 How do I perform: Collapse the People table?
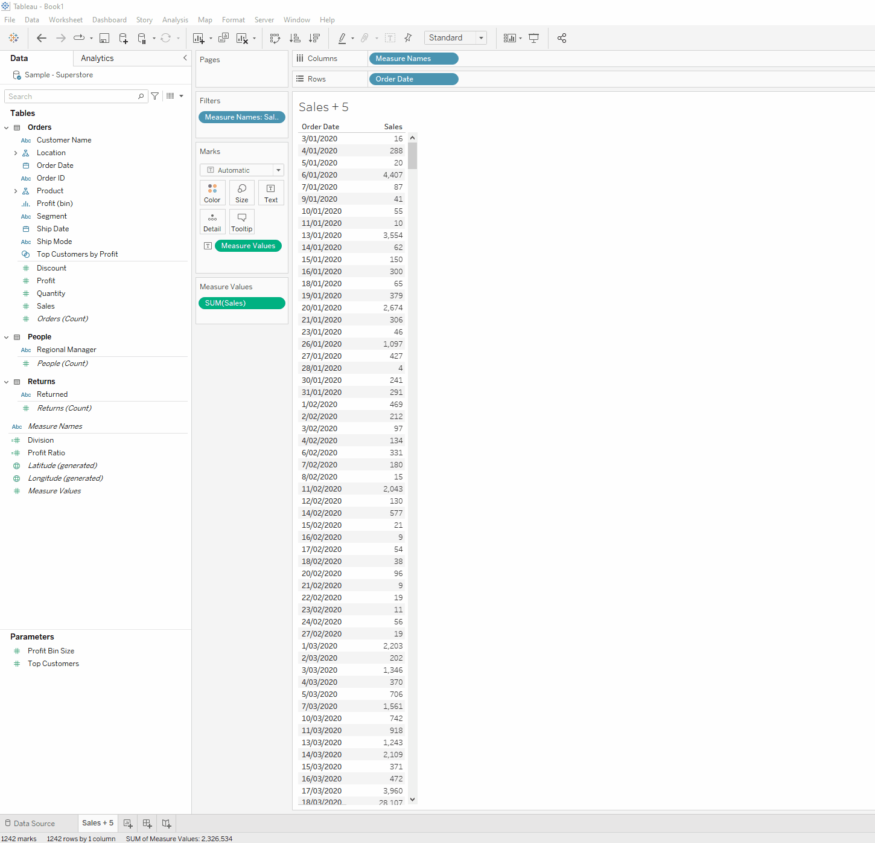click(7, 337)
